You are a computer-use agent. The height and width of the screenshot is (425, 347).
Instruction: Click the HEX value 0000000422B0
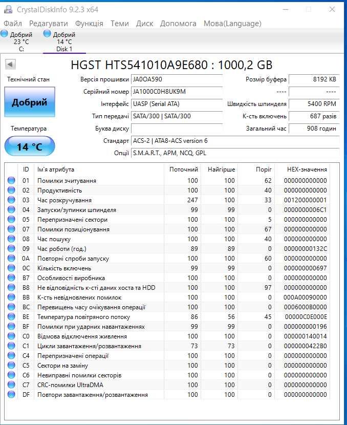tap(305, 346)
